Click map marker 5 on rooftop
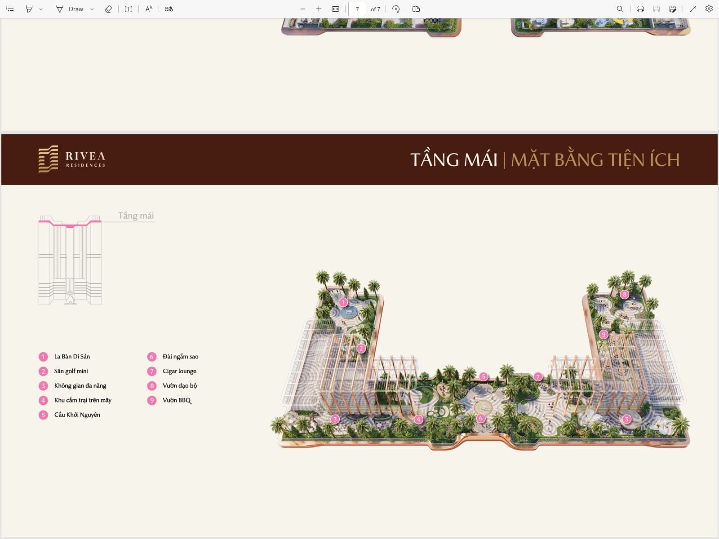The width and height of the screenshot is (719, 539). click(x=484, y=376)
